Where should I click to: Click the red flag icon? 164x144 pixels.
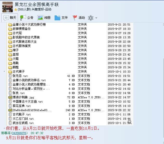[x=75, y=18]
